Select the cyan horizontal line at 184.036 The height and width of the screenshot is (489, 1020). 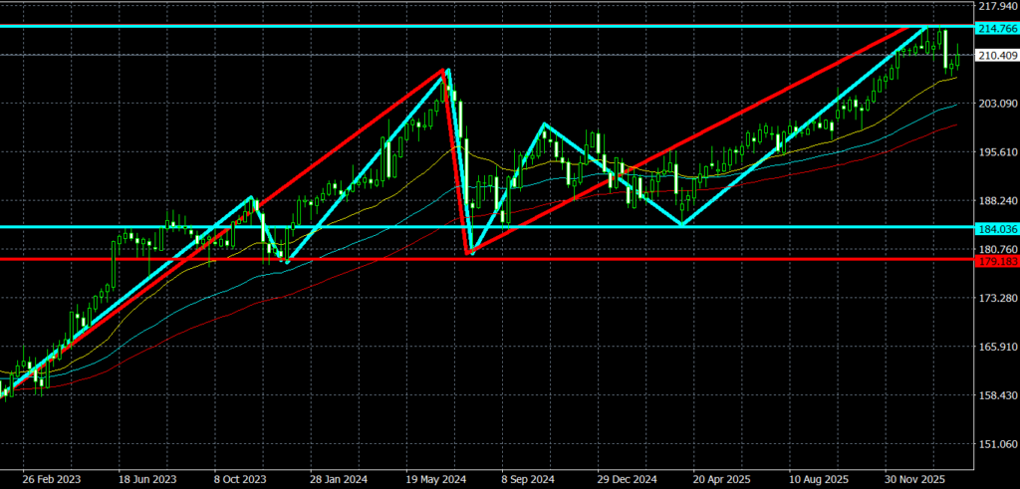pos(797,227)
